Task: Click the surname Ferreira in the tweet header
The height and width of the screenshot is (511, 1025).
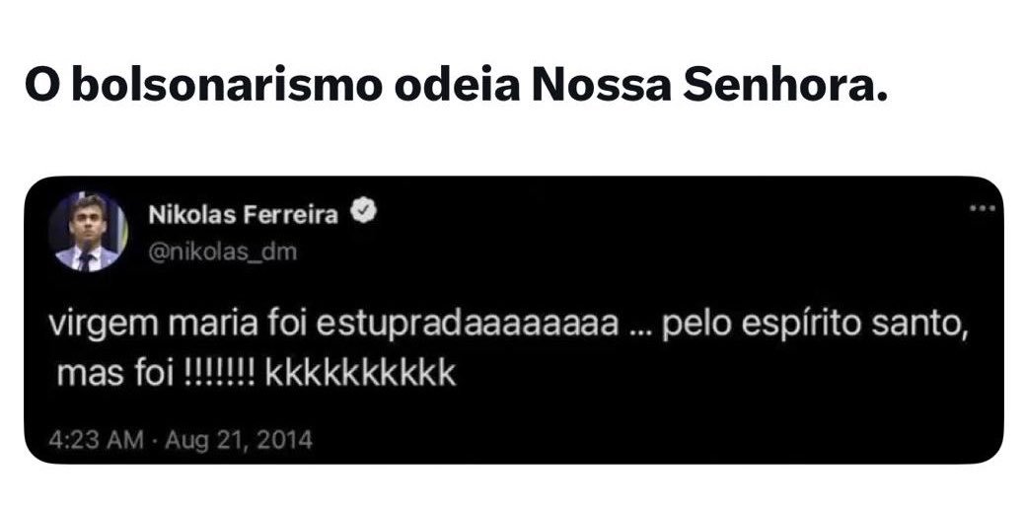Action: click(291, 215)
